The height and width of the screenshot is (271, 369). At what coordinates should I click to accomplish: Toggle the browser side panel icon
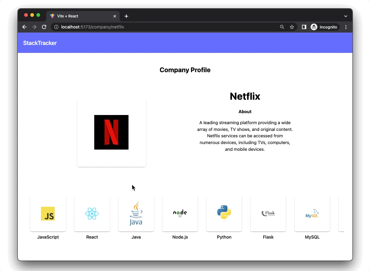(304, 27)
